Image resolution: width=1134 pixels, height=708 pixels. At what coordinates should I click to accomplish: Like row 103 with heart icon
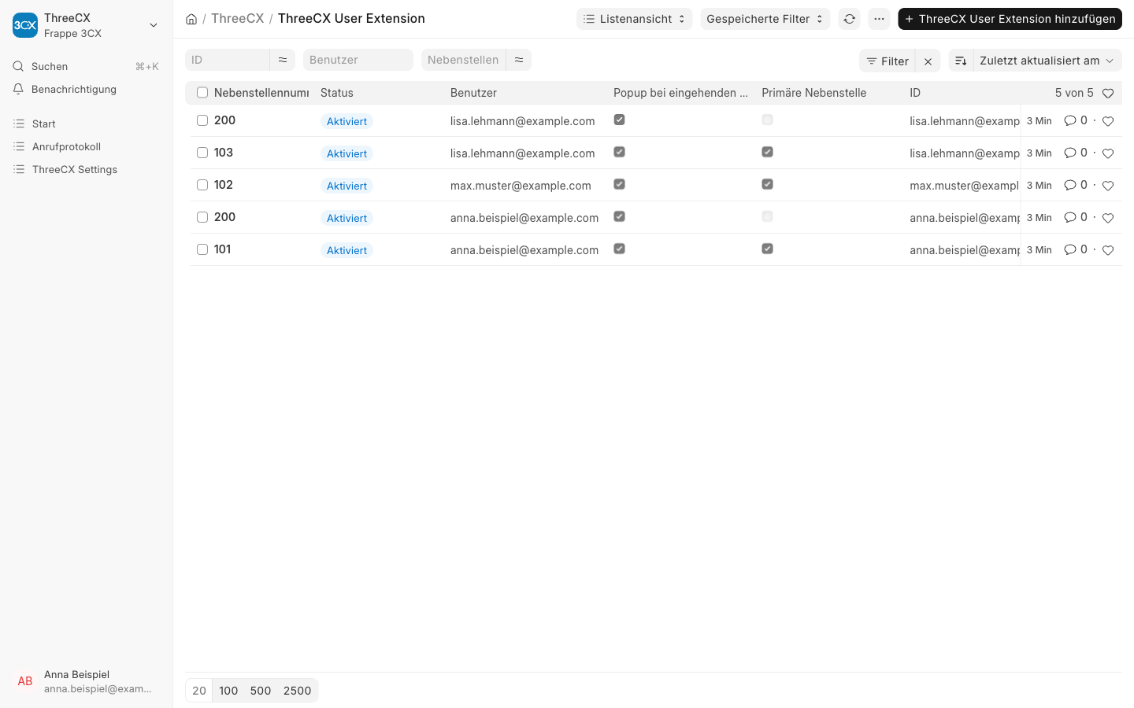pyautogui.click(x=1108, y=153)
